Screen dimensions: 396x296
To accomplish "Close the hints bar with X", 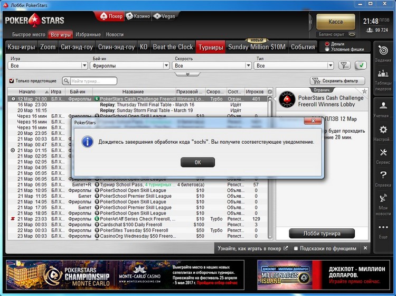I will pyautogui.click(x=365, y=248).
